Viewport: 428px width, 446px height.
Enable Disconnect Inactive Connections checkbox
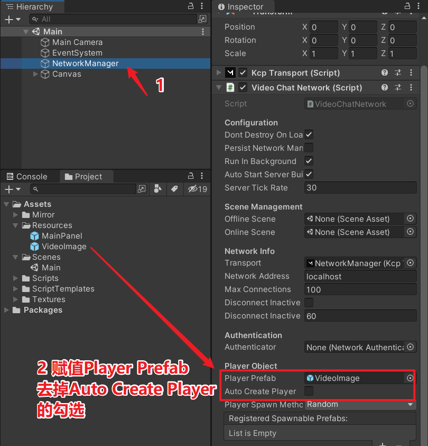point(309,302)
